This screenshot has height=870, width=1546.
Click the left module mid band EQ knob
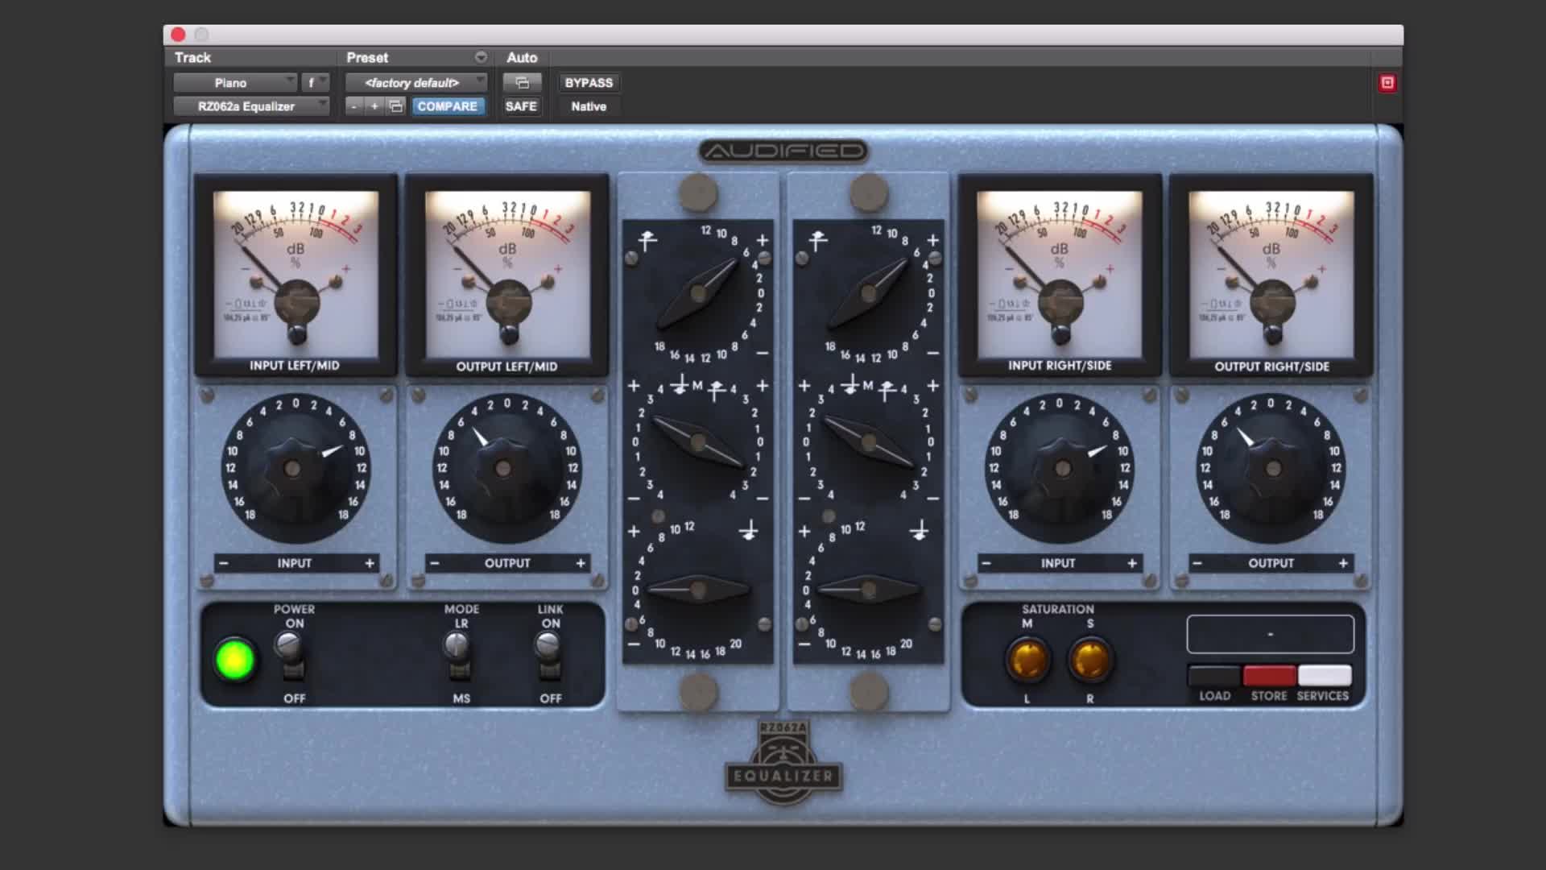pyautogui.click(x=698, y=442)
